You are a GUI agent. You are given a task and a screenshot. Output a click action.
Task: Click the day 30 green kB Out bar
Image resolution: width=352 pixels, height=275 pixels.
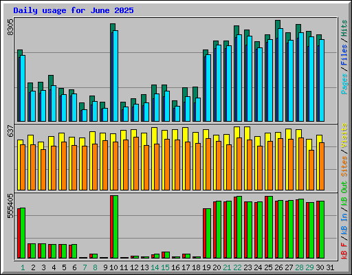(x=322, y=230)
